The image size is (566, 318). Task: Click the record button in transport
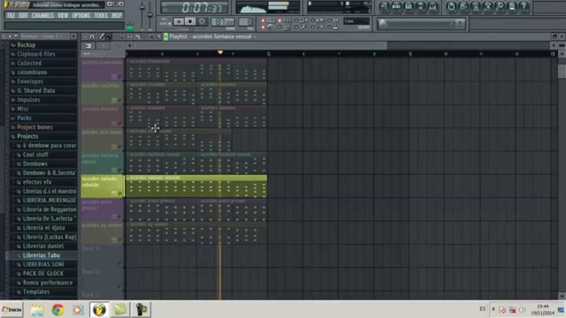tap(202, 21)
